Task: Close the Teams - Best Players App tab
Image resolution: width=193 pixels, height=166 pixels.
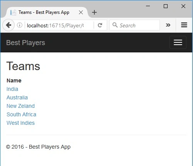Action: point(81,12)
